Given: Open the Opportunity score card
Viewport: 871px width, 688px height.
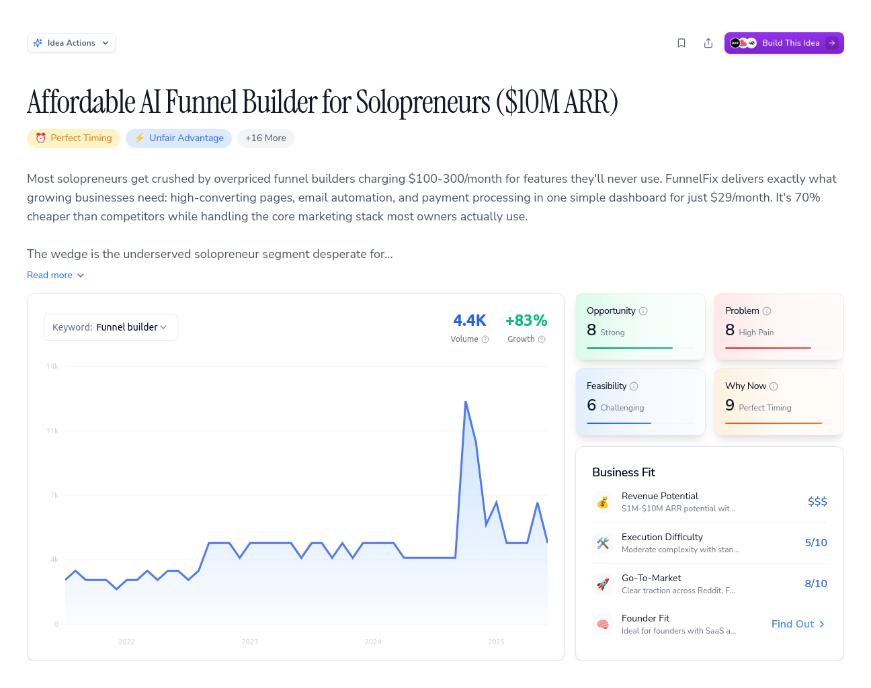Looking at the screenshot, I should (640, 327).
